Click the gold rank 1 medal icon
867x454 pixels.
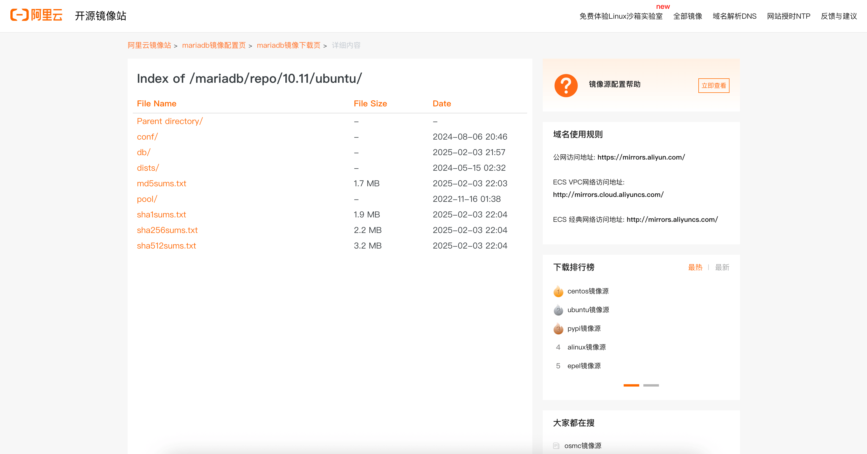pos(558,291)
